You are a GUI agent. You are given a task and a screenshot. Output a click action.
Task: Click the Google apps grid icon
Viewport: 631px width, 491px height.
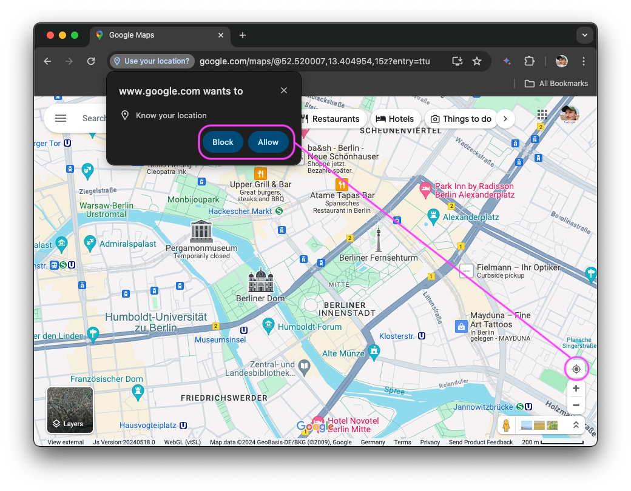point(542,115)
